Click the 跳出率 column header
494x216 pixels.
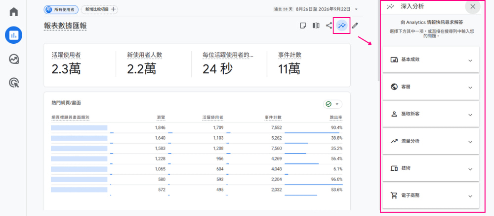[x=336, y=118]
